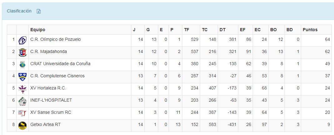The width and height of the screenshot is (334, 135).
Task: Click the Getxo Artea RT round logo
Action: (23, 125)
